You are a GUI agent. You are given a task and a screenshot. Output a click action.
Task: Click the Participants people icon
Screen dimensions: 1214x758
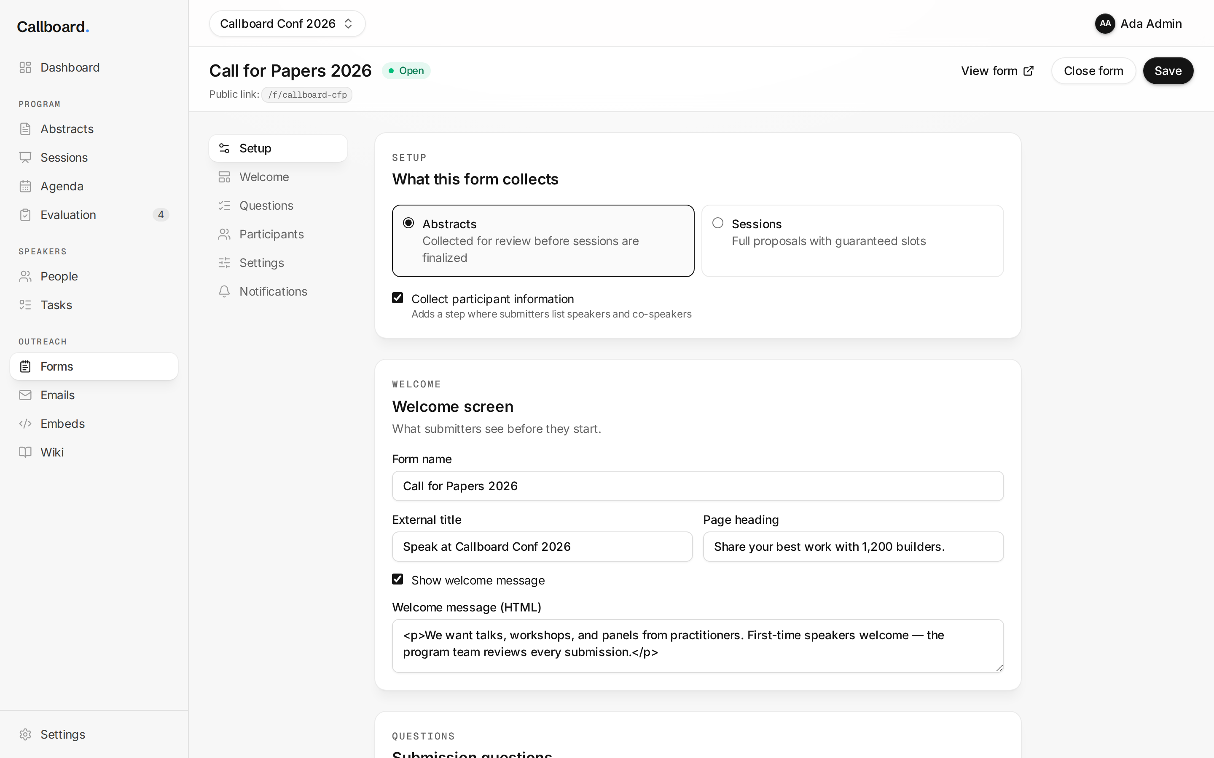224,234
